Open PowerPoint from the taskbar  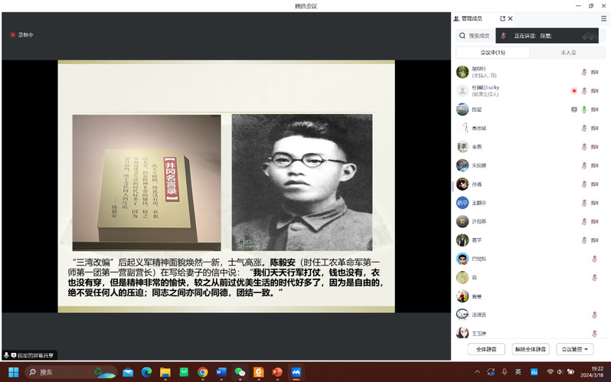point(277,372)
